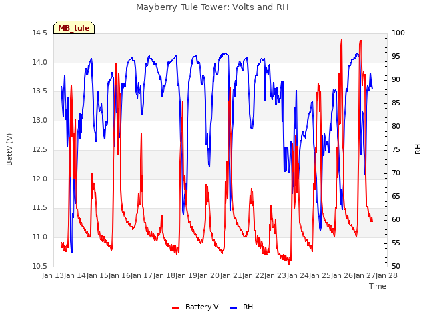The width and height of the screenshot is (427, 320).
Task: Click the 50 right axis value
Action: point(396,266)
